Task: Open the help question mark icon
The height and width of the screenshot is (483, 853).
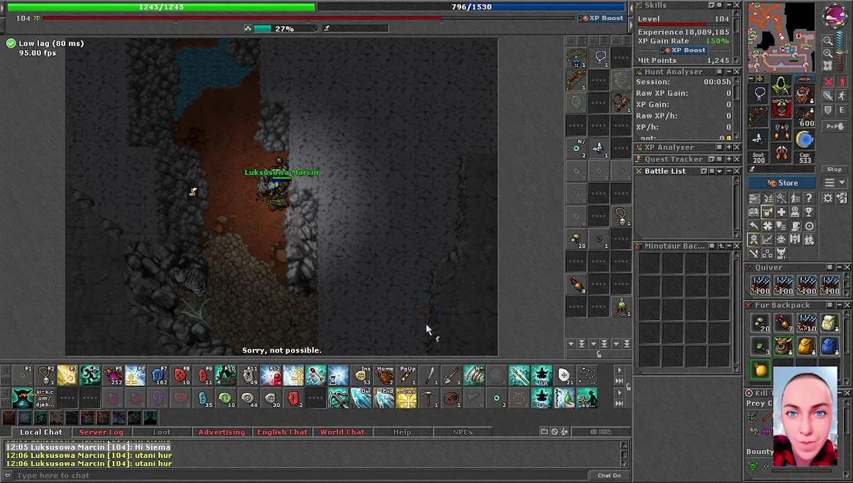Action: point(809,198)
